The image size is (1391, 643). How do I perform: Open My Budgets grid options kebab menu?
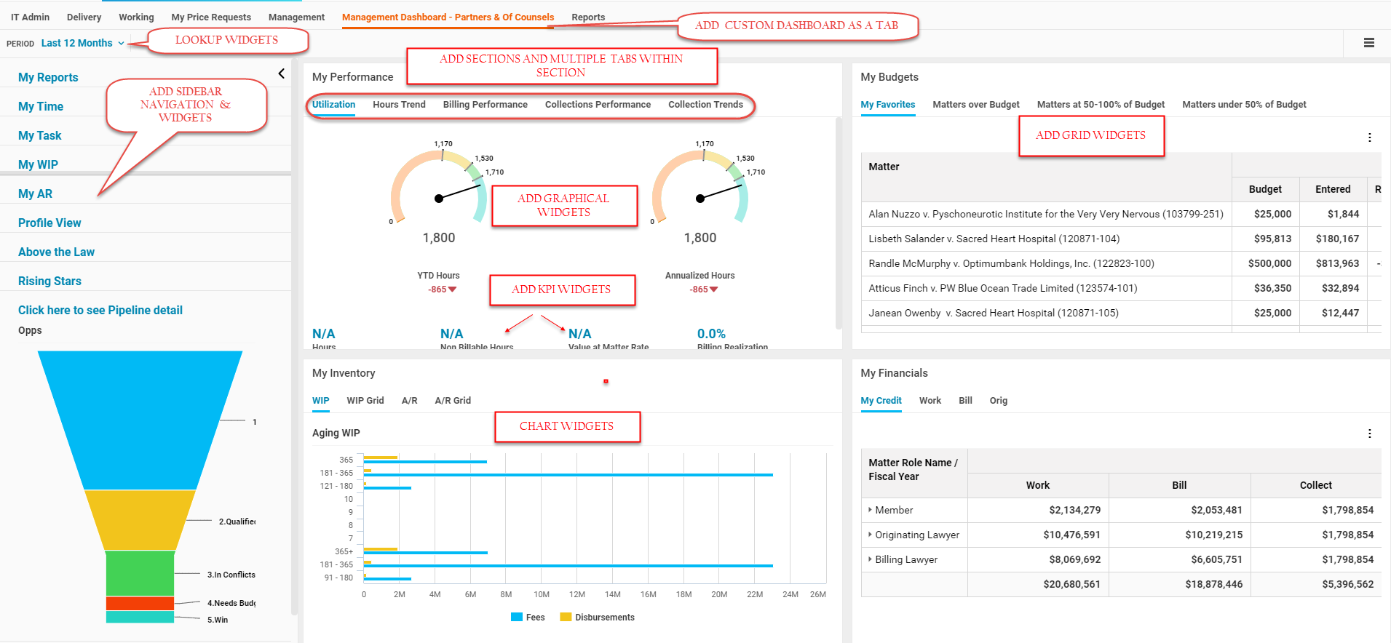(x=1369, y=137)
